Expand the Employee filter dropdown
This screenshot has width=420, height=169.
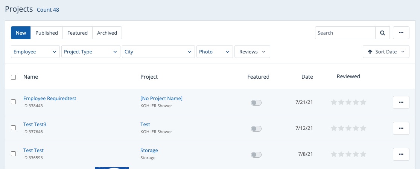[x=35, y=52]
